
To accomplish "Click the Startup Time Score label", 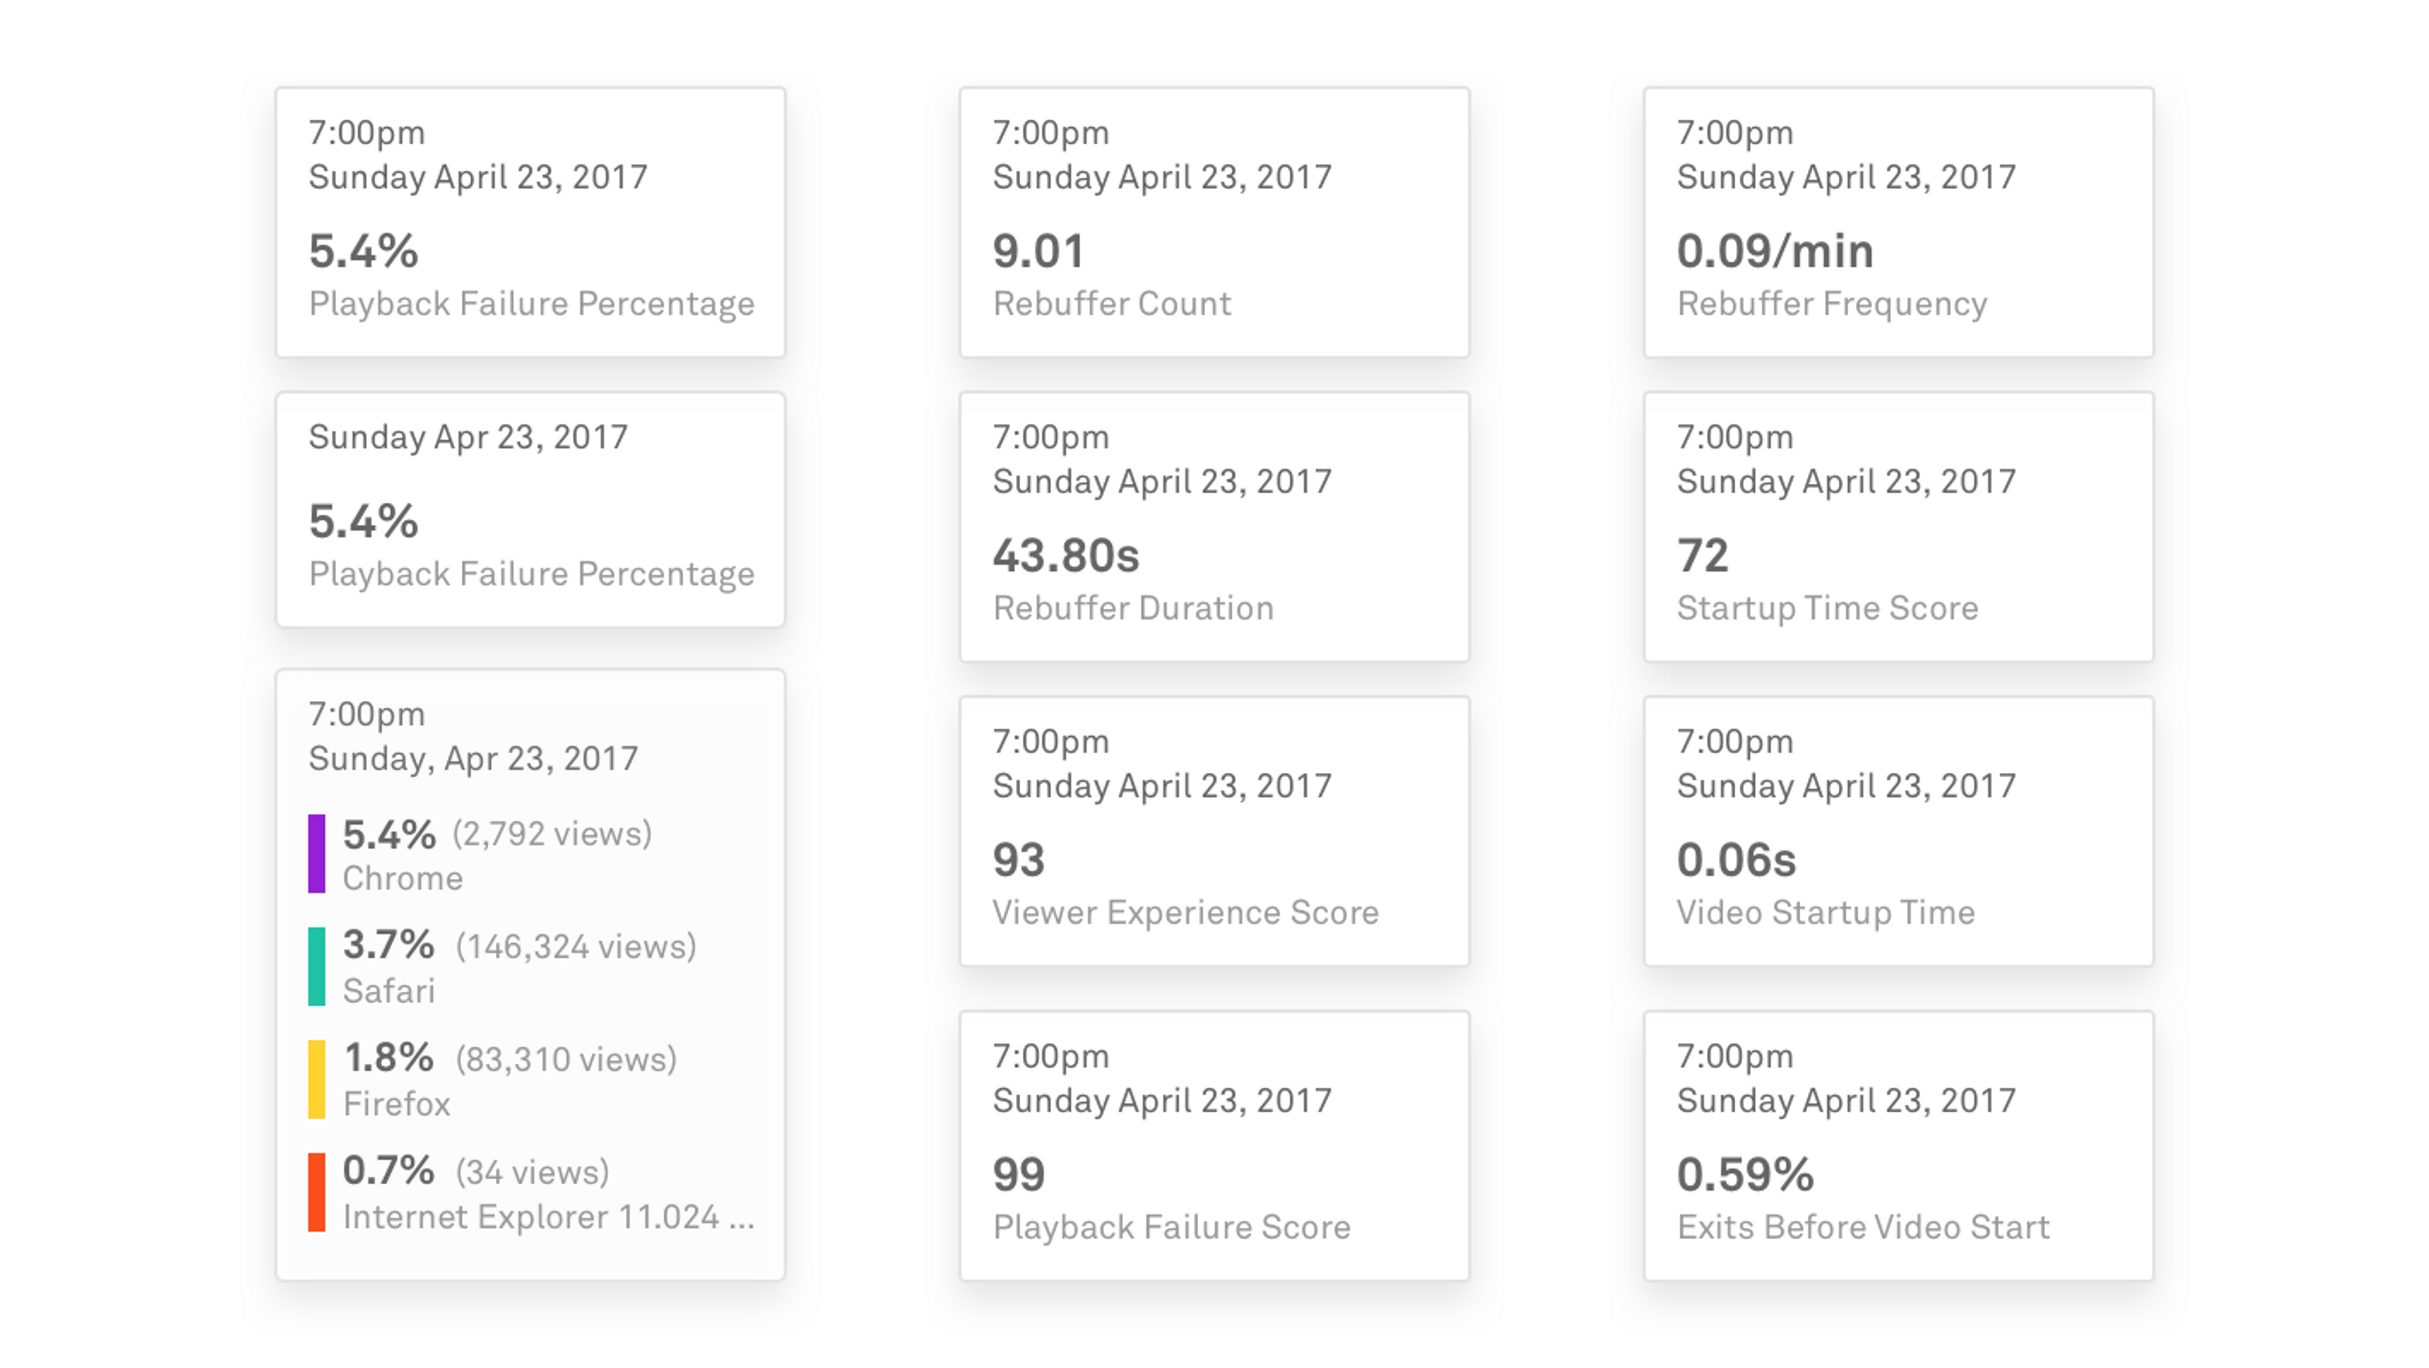I will [x=1827, y=608].
